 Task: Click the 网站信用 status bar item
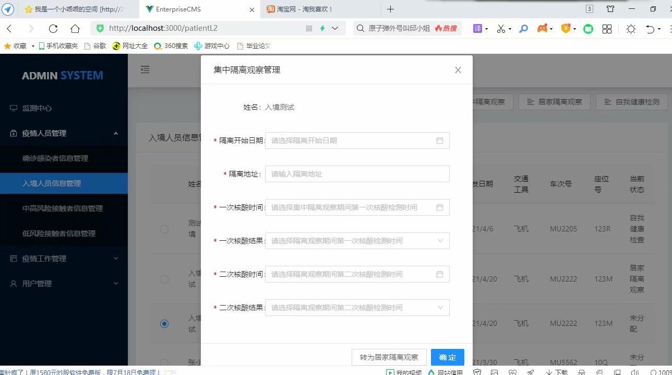(x=446, y=372)
